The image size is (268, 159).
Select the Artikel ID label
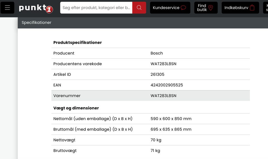[62, 74]
